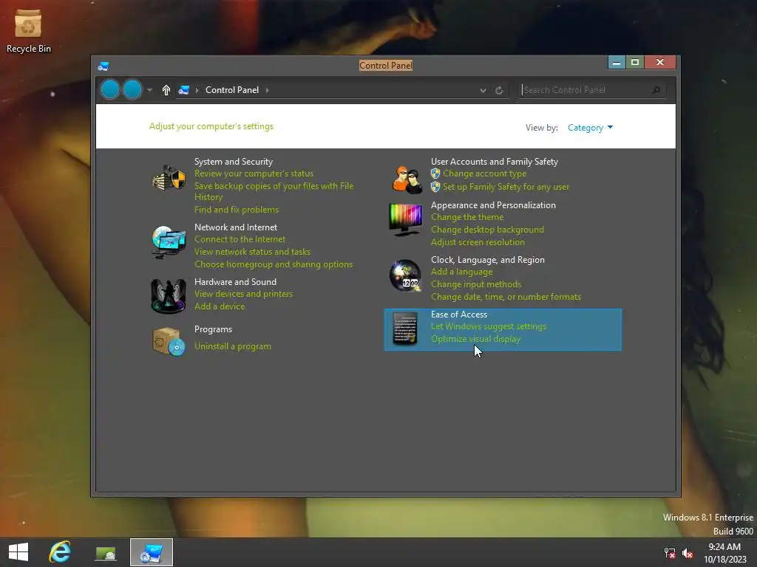The image size is (757, 567).
Task: Click View devices and printers
Action: point(243,294)
